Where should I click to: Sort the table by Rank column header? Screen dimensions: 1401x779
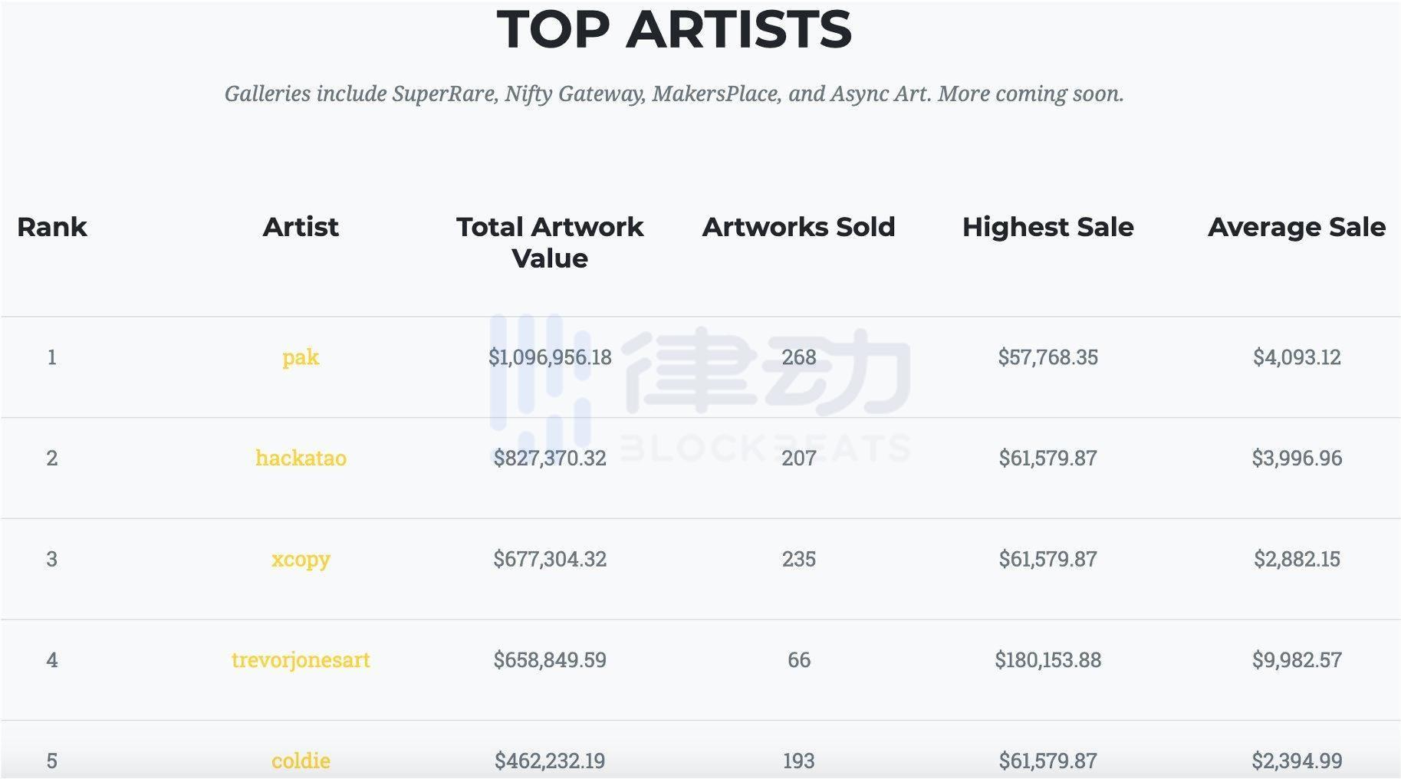tap(52, 227)
